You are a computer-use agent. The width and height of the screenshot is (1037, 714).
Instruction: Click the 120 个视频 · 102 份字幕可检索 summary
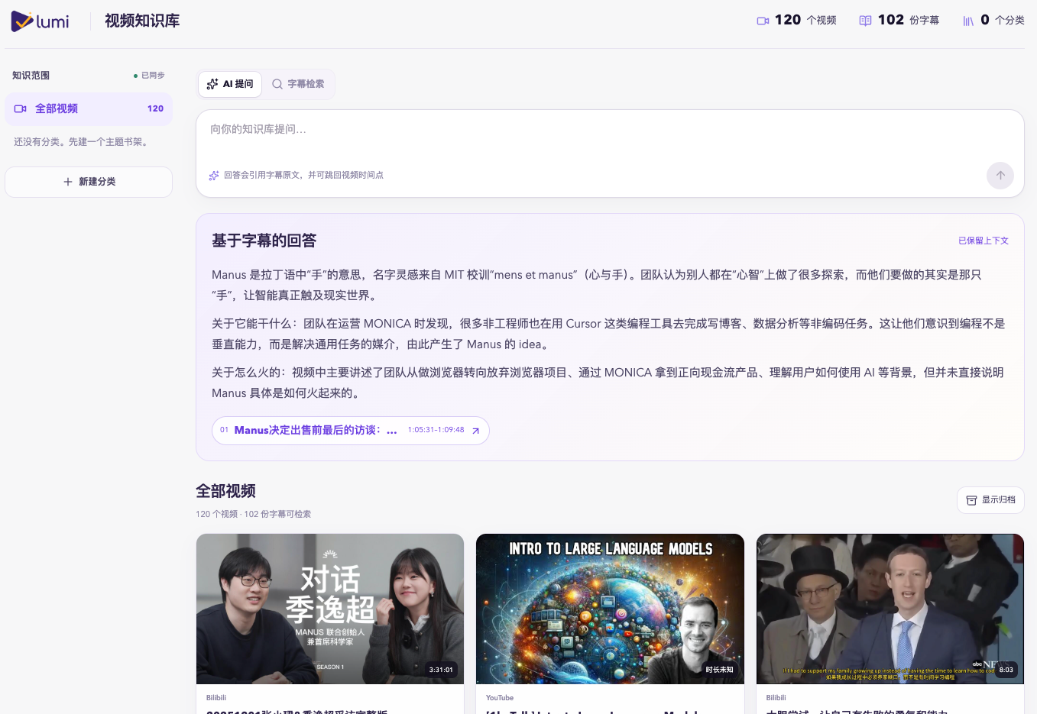(x=254, y=514)
